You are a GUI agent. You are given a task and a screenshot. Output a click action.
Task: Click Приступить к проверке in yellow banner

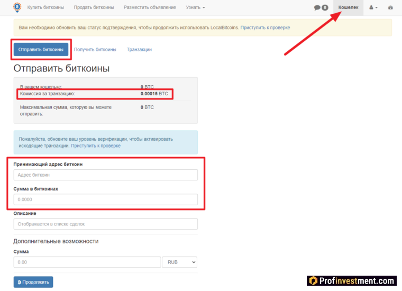[x=265, y=28]
